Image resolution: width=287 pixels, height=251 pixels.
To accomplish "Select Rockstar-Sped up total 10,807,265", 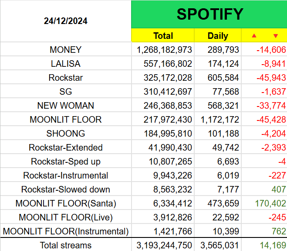I will tap(163, 161).
